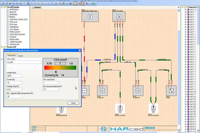Switch to the Graph tab
This screenshot has width=200, height=133.
tap(20, 56)
